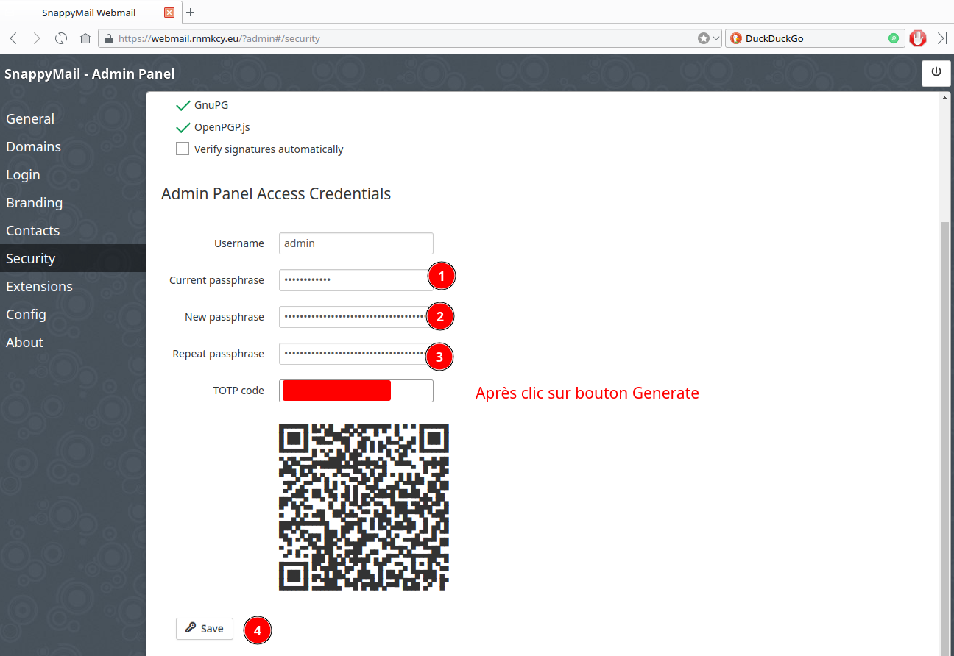Open a new browser tab

click(x=191, y=12)
